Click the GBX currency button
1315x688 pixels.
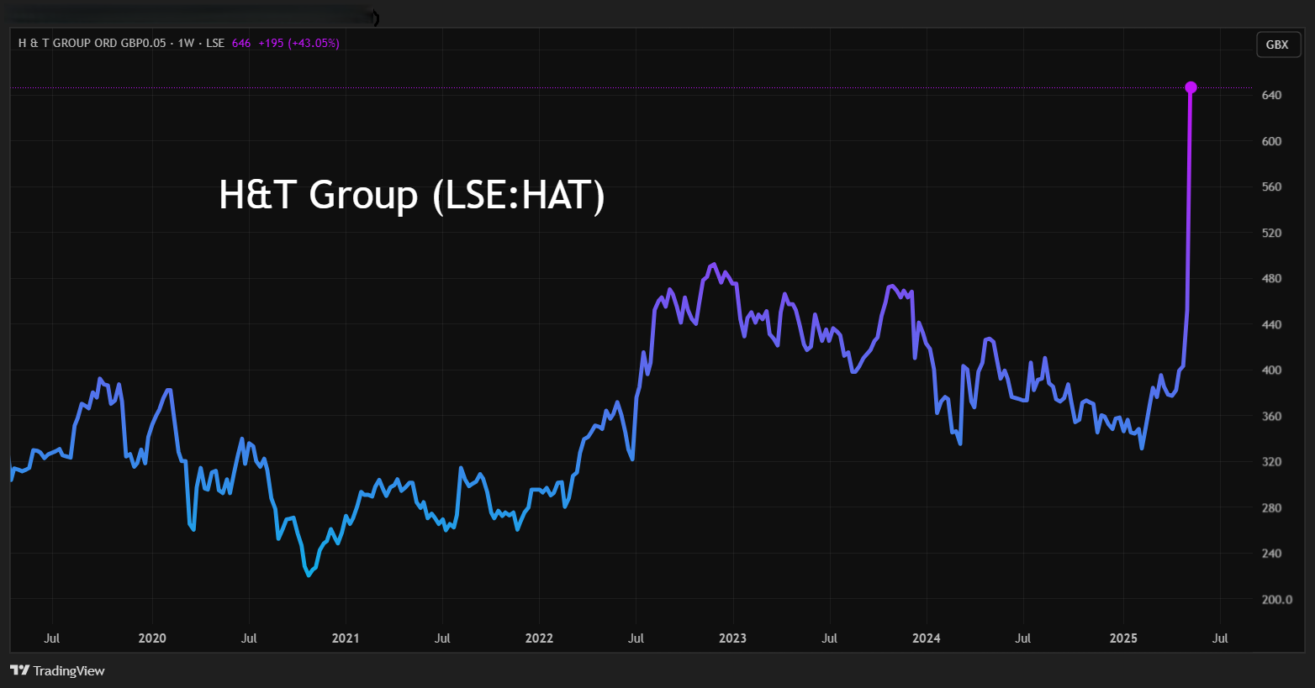point(1277,45)
